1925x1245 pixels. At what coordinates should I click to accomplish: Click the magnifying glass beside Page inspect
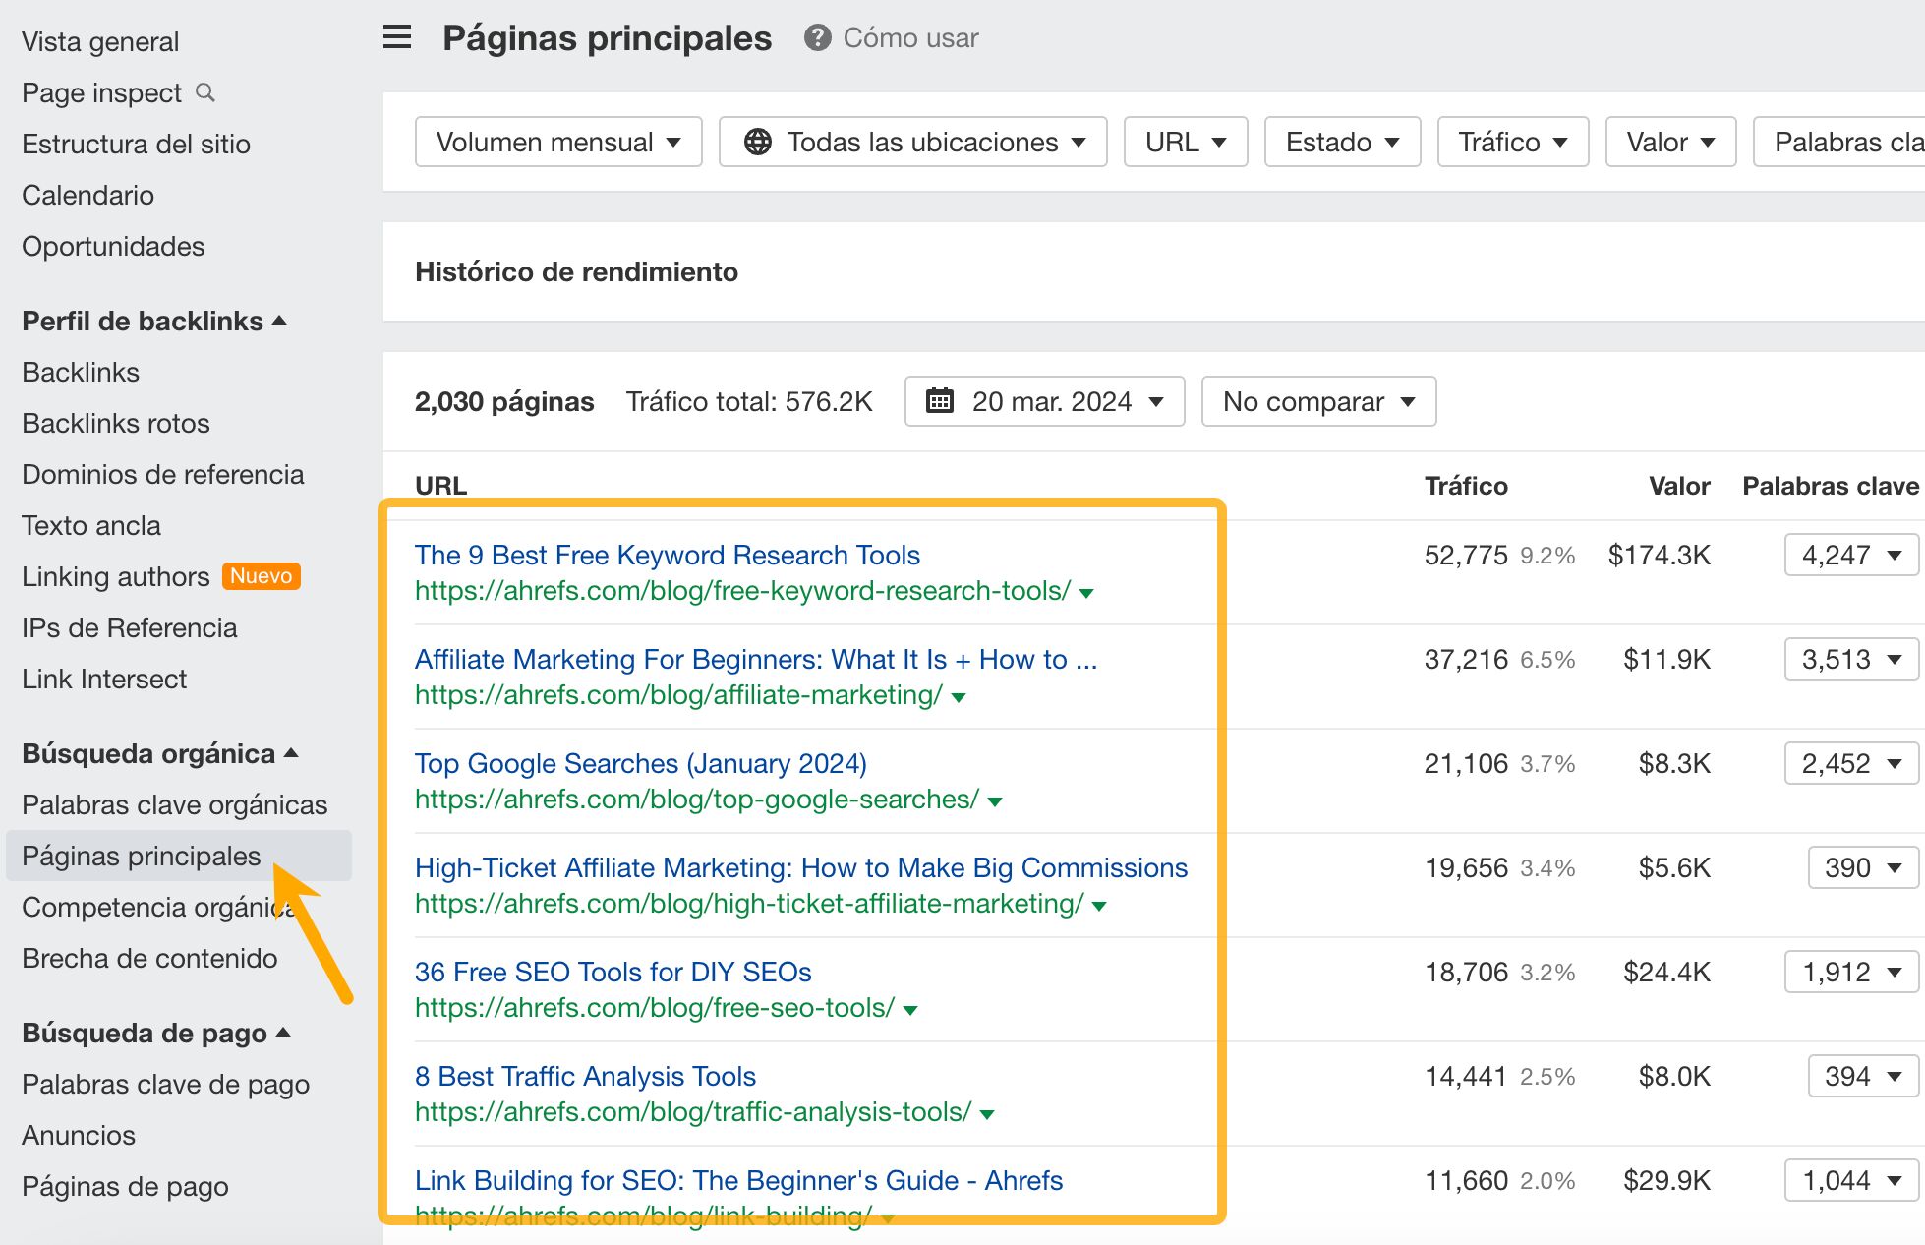click(x=205, y=92)
